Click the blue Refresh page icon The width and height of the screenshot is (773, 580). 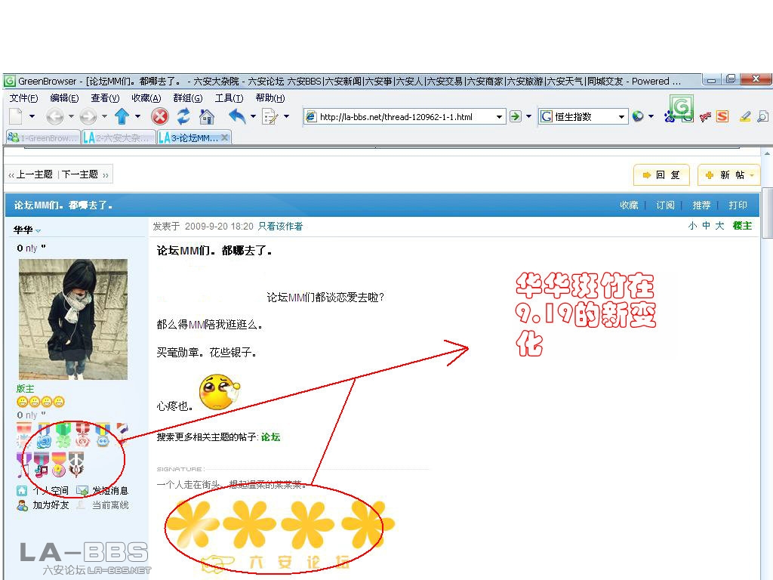click(183, 116)
